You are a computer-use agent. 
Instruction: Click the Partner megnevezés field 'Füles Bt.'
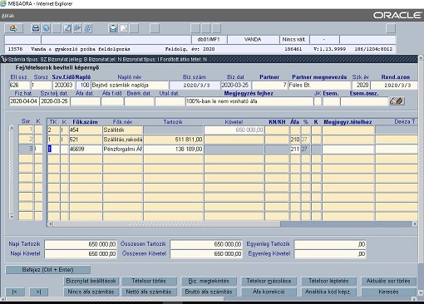click(319, 85)
